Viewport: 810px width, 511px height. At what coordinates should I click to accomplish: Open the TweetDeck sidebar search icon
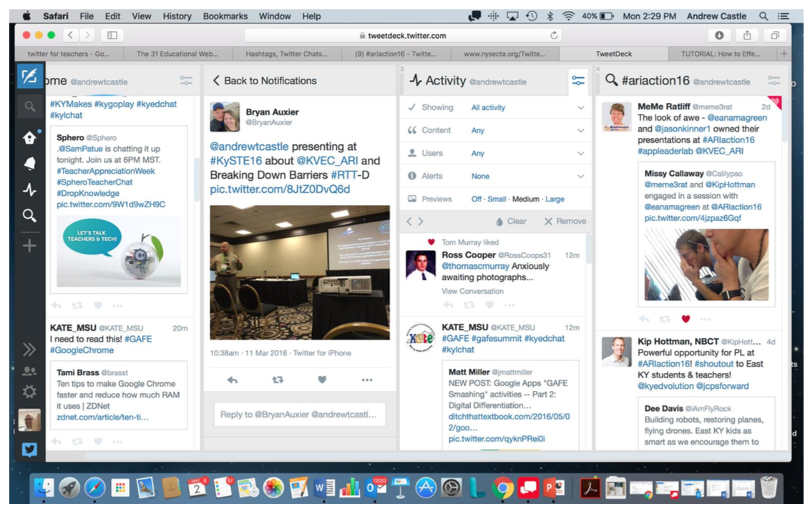(x=29, y=107)
